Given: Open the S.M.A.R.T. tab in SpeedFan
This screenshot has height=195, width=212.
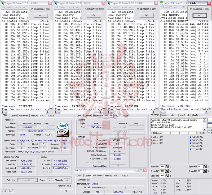Looking at the screenshot, I should [184, 115].
